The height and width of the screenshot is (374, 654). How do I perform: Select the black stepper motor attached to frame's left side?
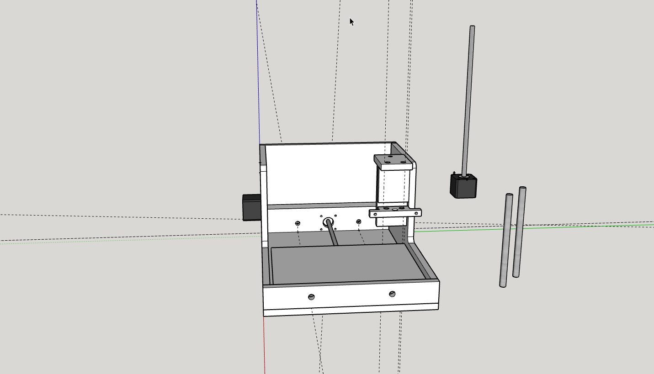click(251, 207)
